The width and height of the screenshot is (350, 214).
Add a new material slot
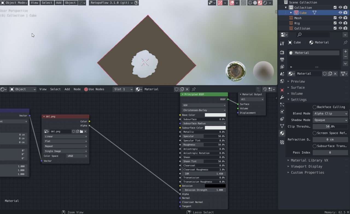[x=345, y=51]
